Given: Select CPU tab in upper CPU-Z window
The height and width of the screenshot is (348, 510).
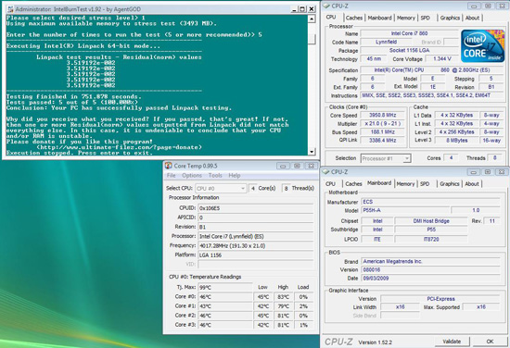Looking at the screenshot, I should coord(331,18).
